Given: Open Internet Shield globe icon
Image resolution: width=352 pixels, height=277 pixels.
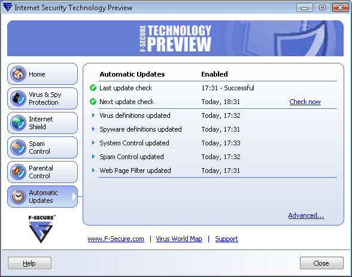Looking at the screenshot, I should (18, 123).
